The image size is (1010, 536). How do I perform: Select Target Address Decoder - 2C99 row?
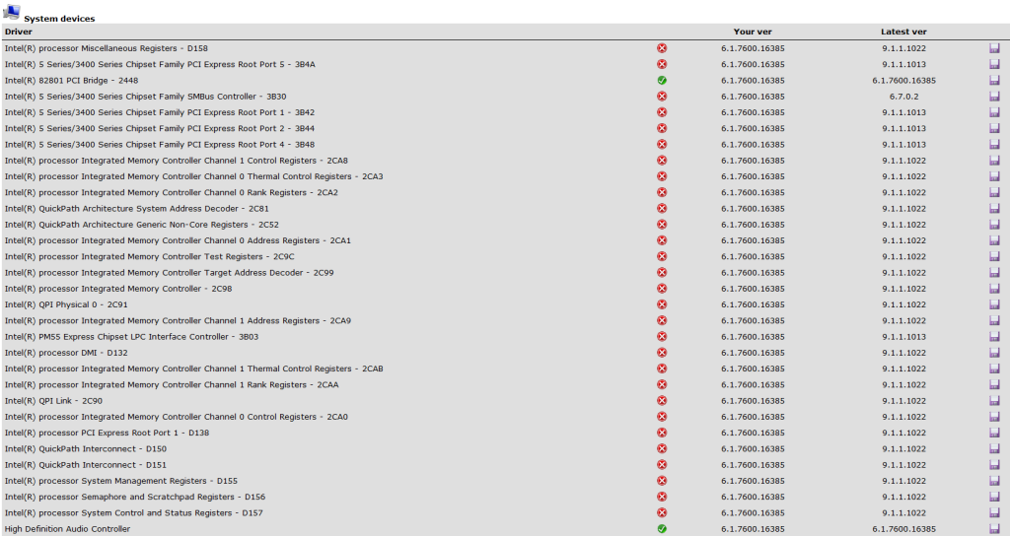click(505, 273)
